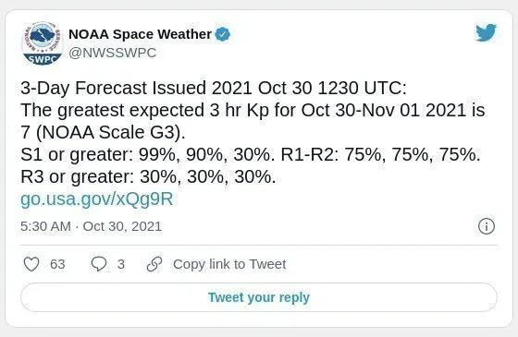518x337 pixels.
Task: Click the reply count of 3
Action: pyautogui.click(x=121, y=264)
